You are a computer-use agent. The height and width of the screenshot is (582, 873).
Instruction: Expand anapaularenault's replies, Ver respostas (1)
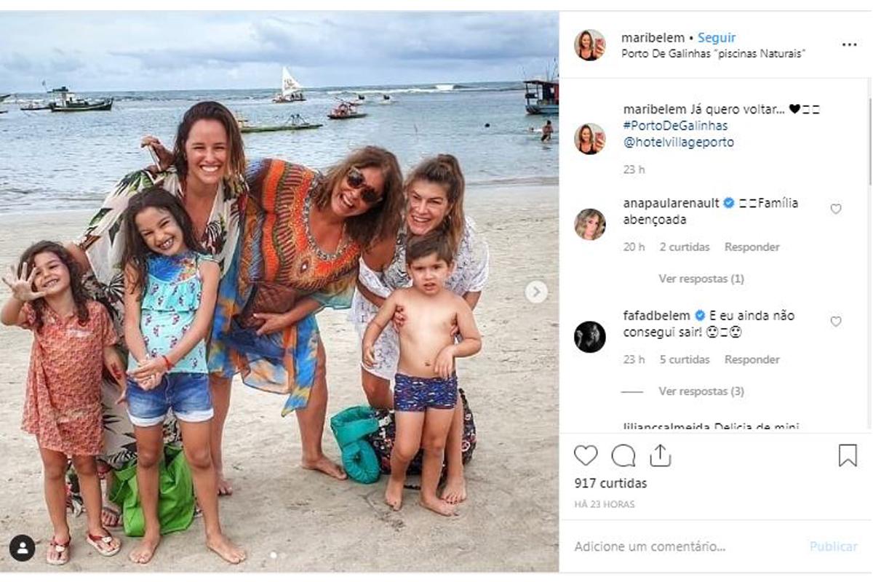[x=701, y=279]
